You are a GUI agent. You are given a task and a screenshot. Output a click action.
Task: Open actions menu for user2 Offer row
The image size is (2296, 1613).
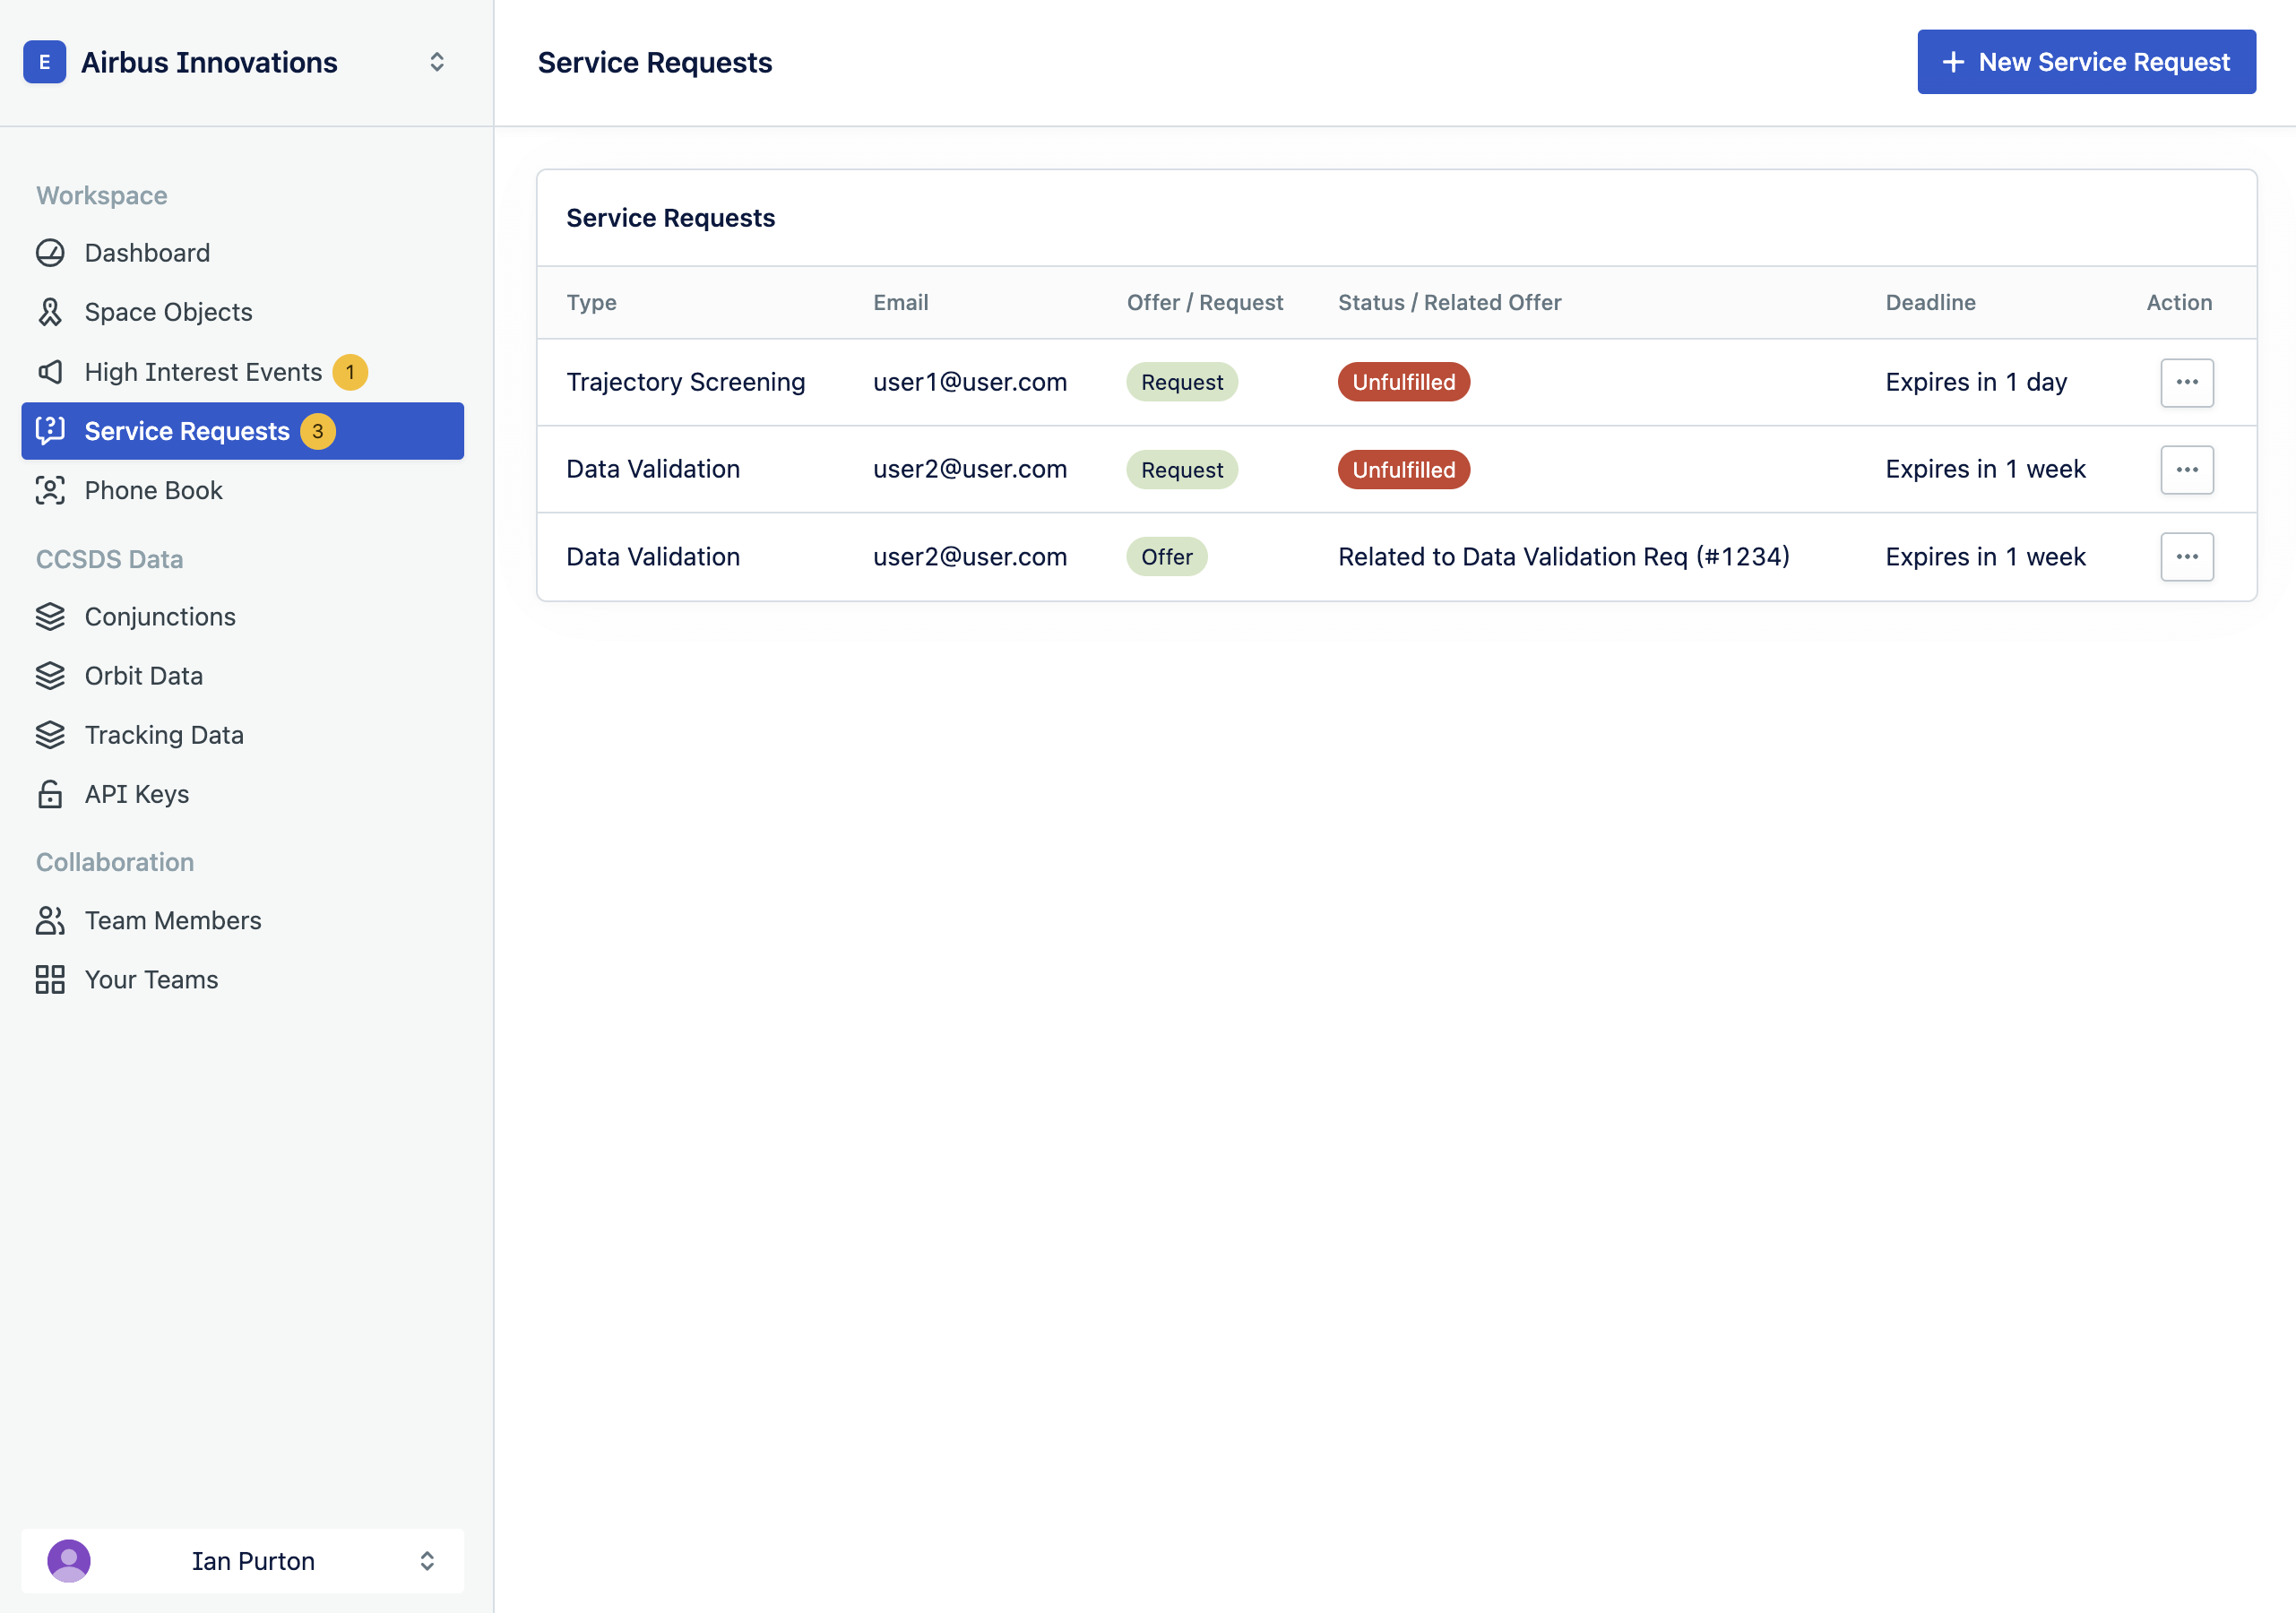[x=2186, y=557]
